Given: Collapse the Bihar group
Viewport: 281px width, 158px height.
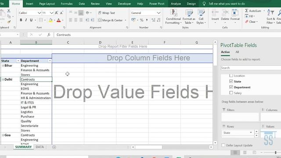Looking at the screenshot, I should pos(3,65).
